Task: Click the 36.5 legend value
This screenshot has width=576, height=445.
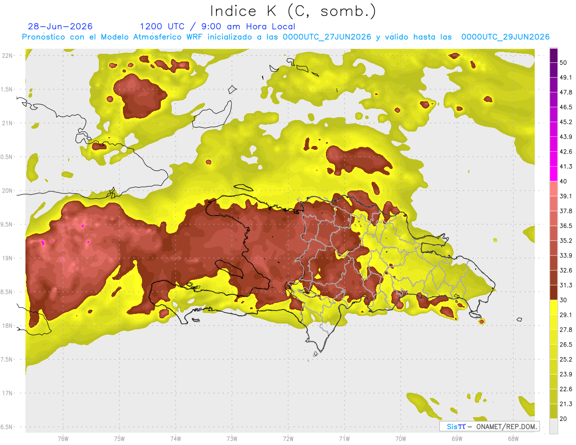Action: pos(565,226)
